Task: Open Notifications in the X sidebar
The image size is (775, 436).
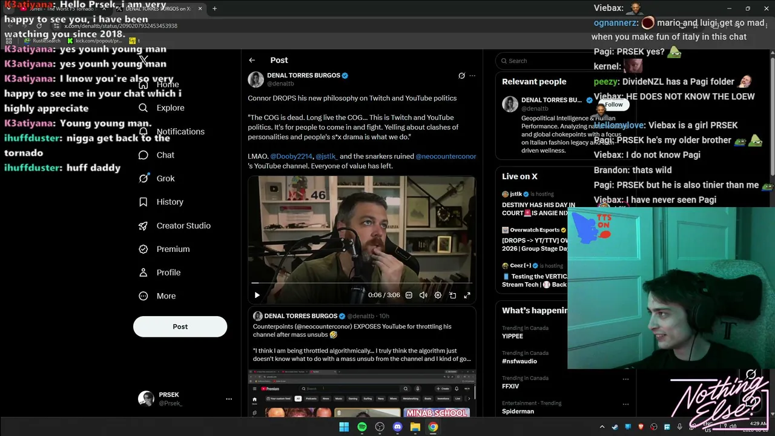Action: coord(171,131)
